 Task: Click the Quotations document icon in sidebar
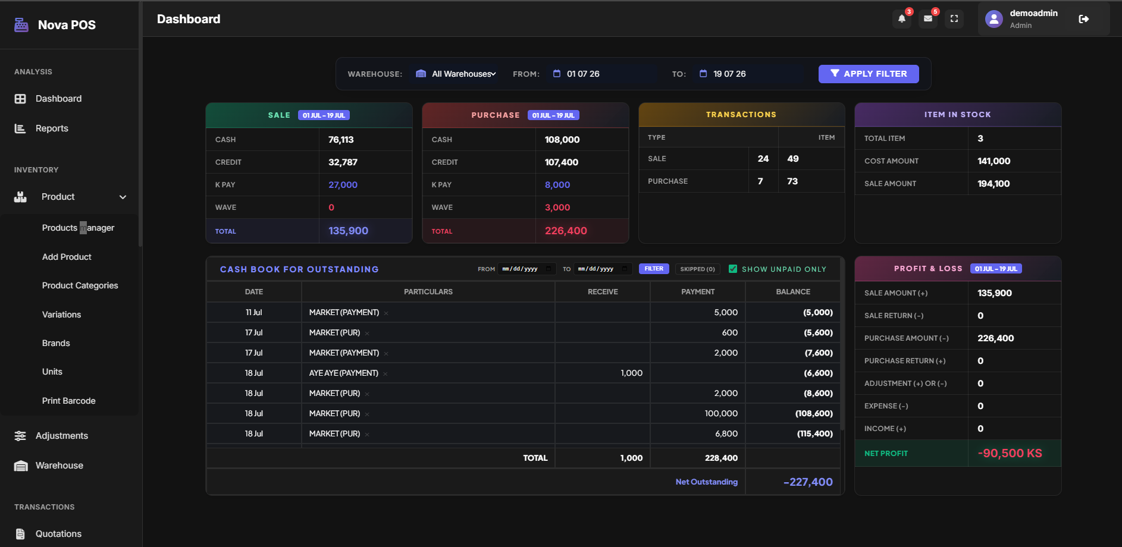coord(20,534)
